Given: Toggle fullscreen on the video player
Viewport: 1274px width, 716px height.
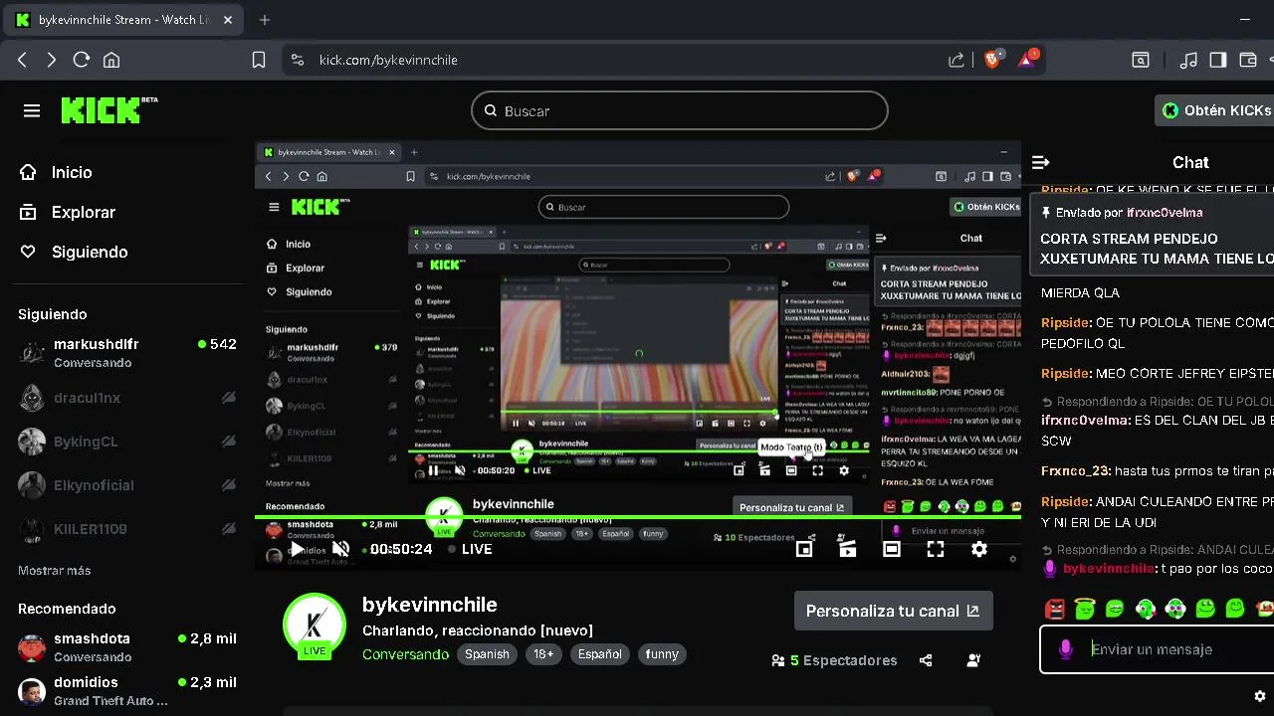Looking at the screenshot, I should pos(936,549).
